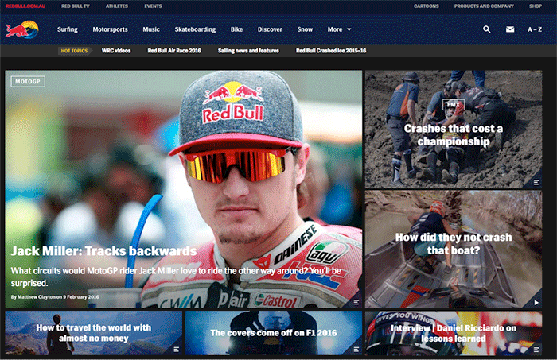Visit the Shop link
The height and width of the screenshot is (360, 557).
536,6
